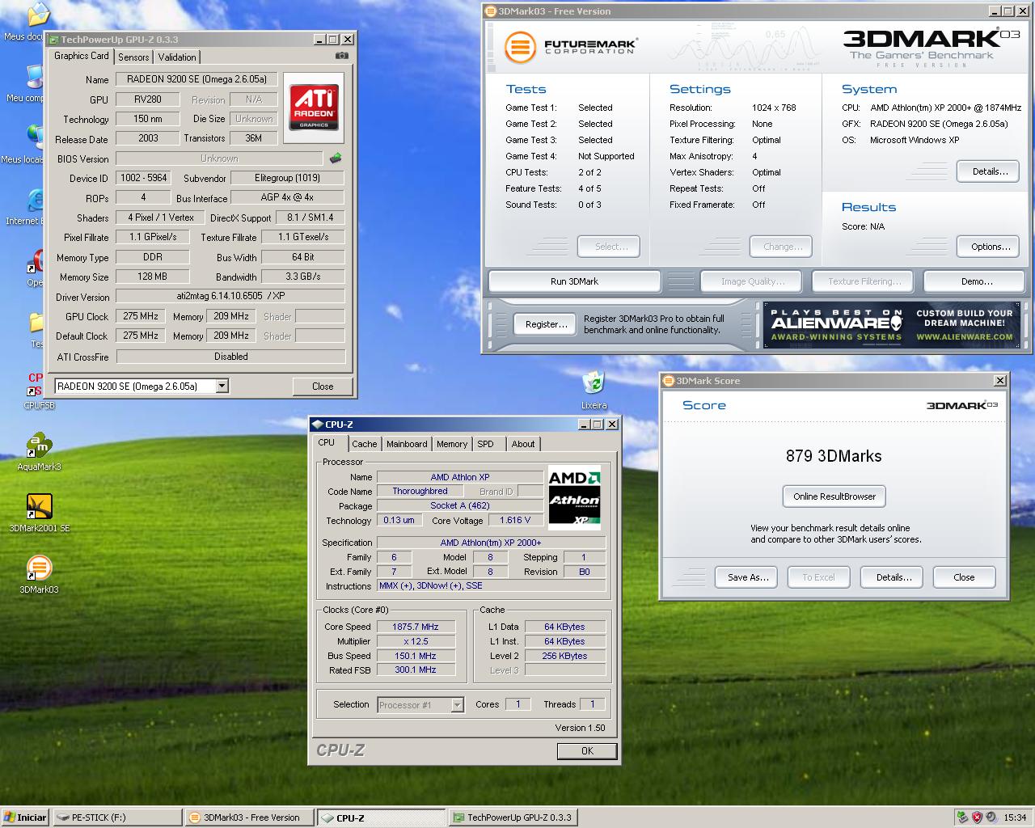The height and width of the screenshot is (828, 1035).
Task: Click Close in 3DMark Score window
Action: click(x=964, y=577)
